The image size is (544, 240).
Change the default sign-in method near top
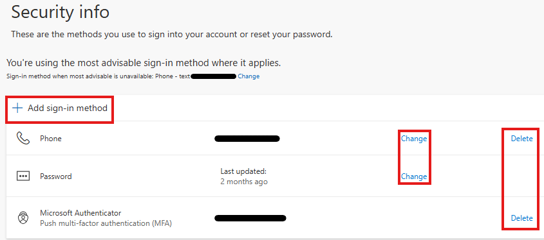click(x=249, y=76)
